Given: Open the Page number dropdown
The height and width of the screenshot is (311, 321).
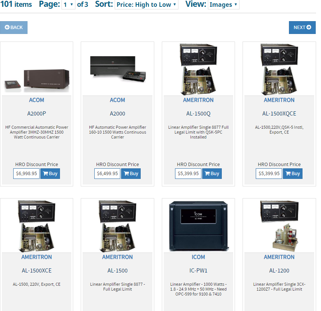Looking at the screenshot, I should point(68,5).
